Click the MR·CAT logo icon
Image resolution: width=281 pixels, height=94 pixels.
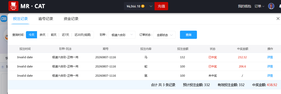coord(13,6)
